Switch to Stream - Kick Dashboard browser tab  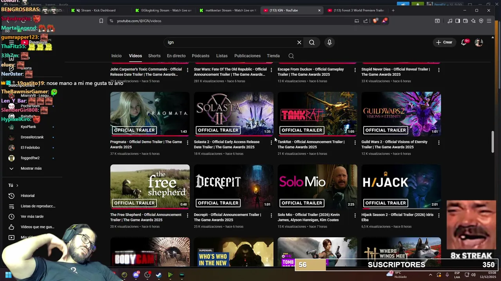tap(98, 11)
